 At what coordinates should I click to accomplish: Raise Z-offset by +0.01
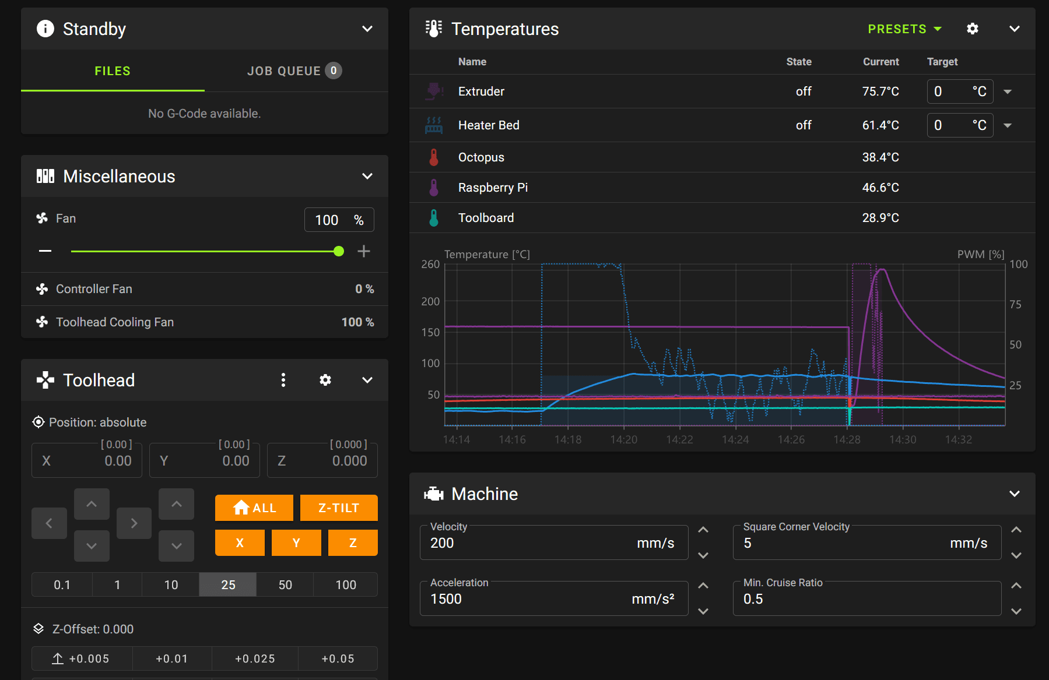point(172,658)
